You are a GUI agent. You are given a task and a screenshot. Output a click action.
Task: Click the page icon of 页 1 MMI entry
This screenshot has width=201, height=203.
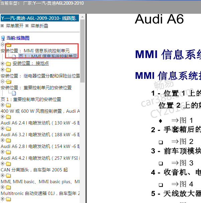pos(14,57)
